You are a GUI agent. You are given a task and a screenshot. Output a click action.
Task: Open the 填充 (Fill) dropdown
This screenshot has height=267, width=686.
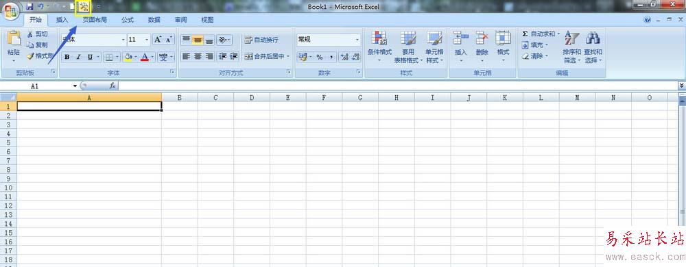click(534, 45)
